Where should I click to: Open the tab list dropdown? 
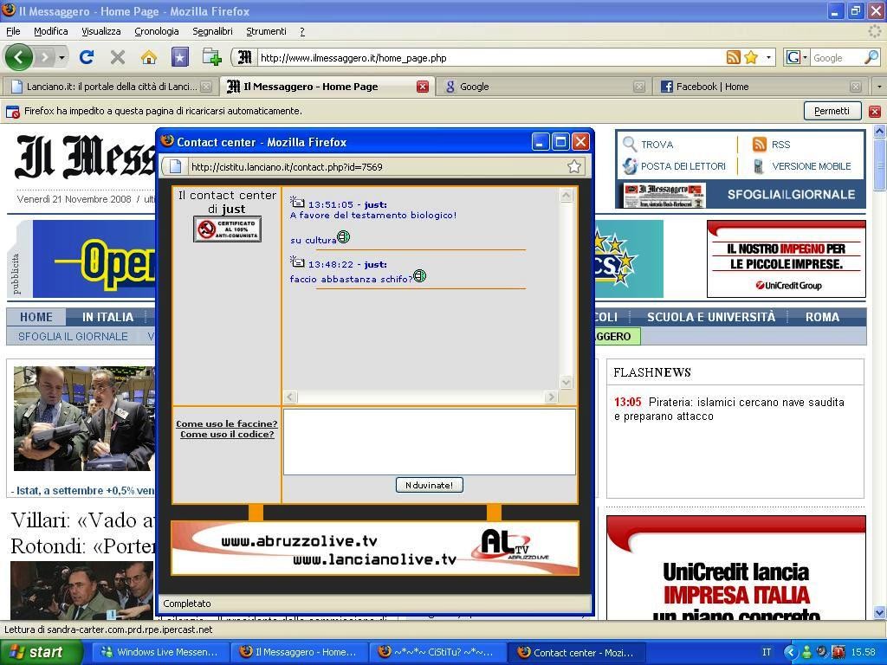pyautogui.click(x=878, y=87)
